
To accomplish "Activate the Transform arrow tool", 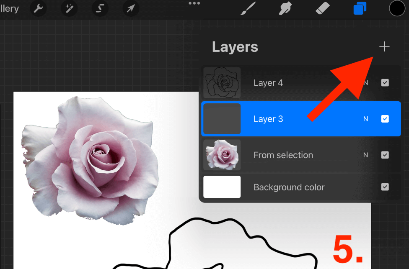I will (131, 9).
